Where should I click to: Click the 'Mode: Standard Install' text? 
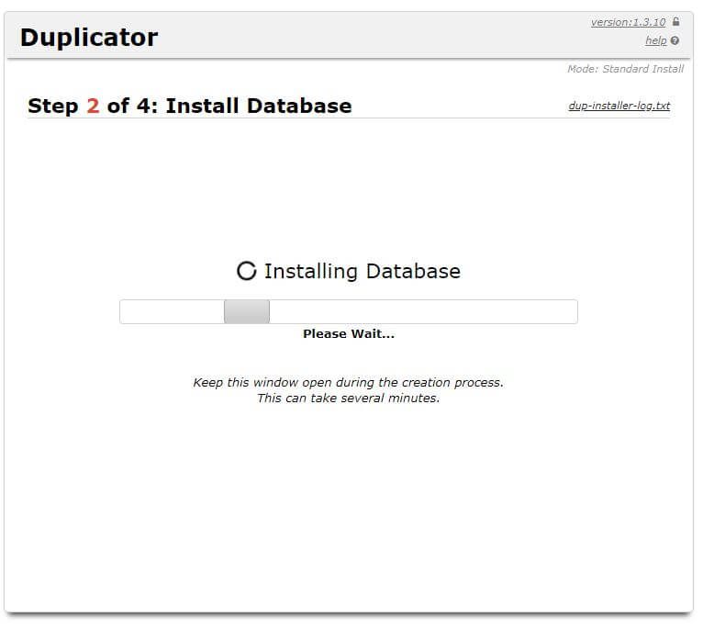(625, 69)
